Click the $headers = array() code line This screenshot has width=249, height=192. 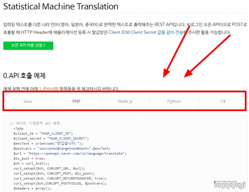(x=32, y=189)
